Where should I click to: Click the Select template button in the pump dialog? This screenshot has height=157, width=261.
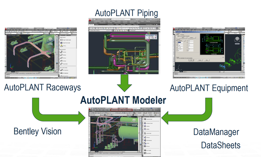point(183,37)
